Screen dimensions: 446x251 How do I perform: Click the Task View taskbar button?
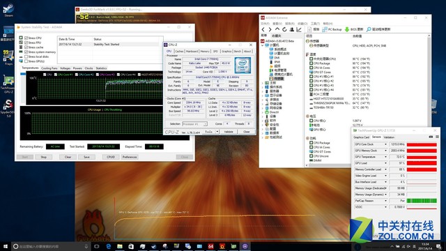[97, 246]
